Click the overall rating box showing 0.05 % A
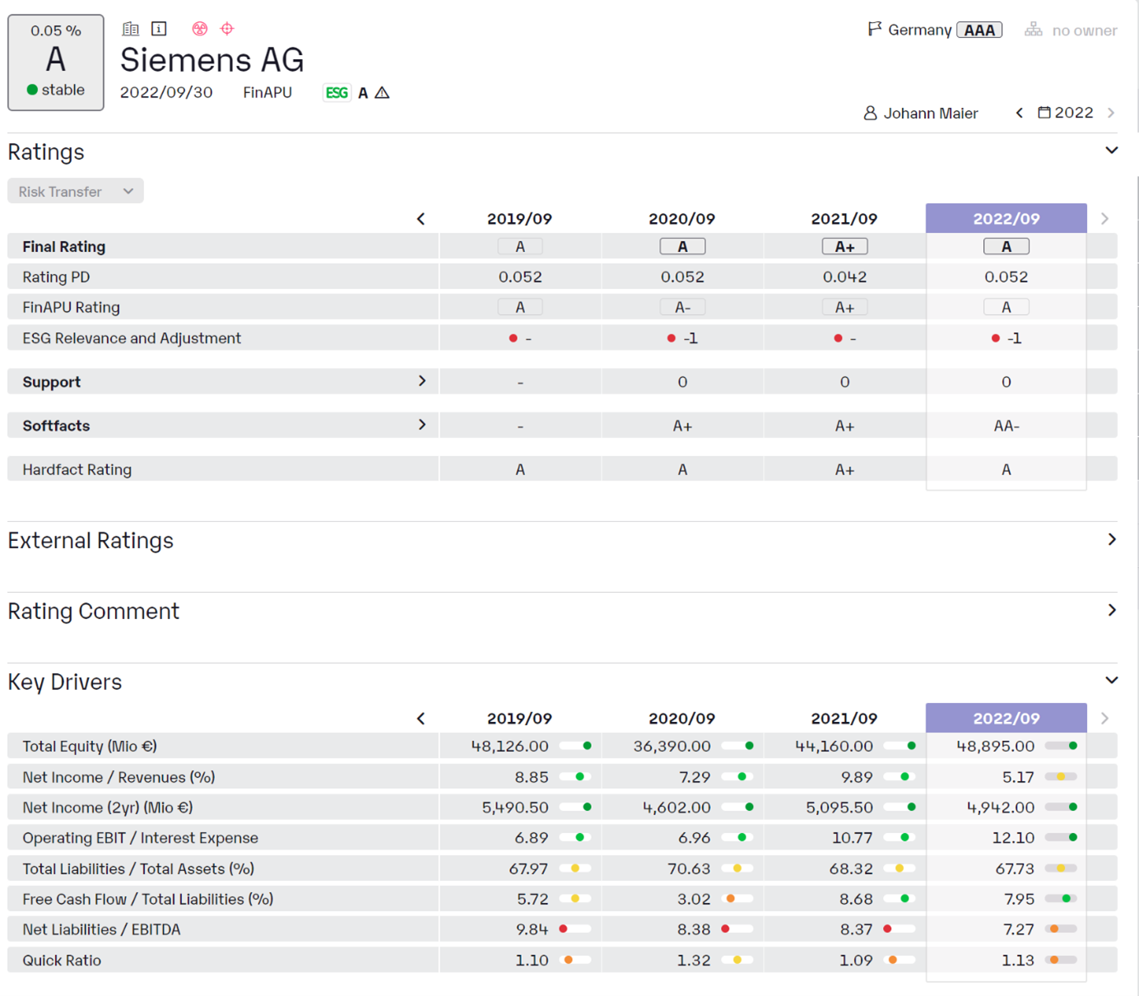The width and height of the screenshot is (1139, 996). tap(56, 63)
